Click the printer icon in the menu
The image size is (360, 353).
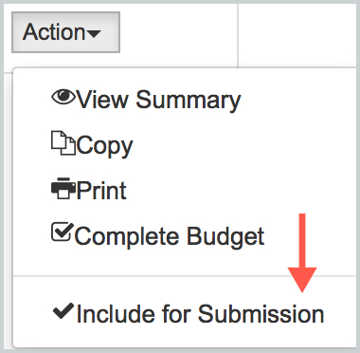point(63,188)
